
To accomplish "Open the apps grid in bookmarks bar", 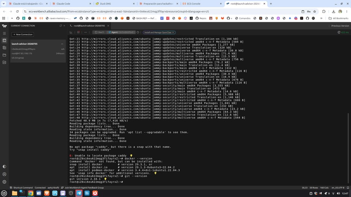I will (x=3, y=18).
